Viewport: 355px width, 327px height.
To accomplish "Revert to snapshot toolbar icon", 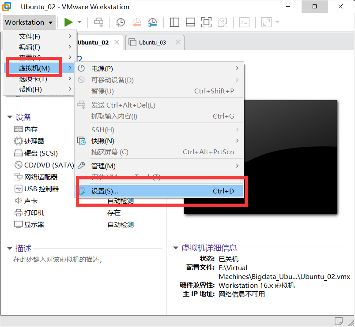I will (136, 22).
